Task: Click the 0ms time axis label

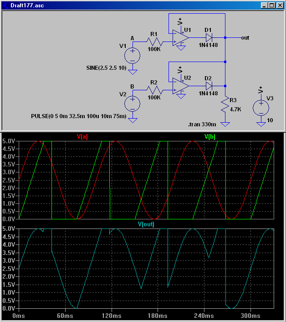Action: [19, 316]
